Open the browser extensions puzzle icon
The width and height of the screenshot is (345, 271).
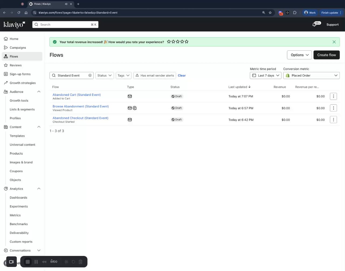[x=295, y=13]
